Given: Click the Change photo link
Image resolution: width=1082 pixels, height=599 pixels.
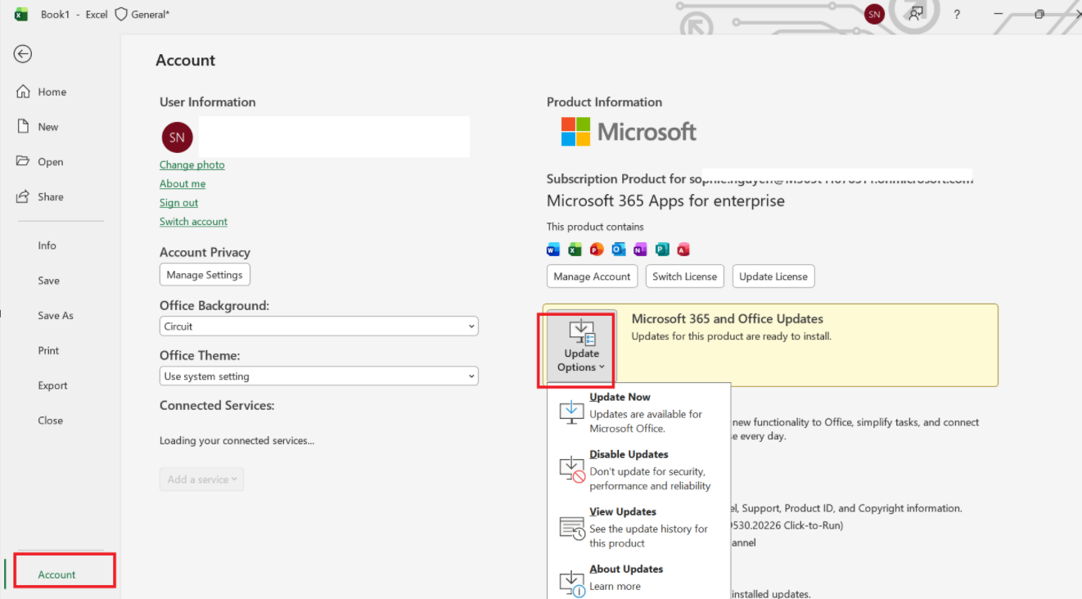Looking at the screenshot, I should click(192, 165).
